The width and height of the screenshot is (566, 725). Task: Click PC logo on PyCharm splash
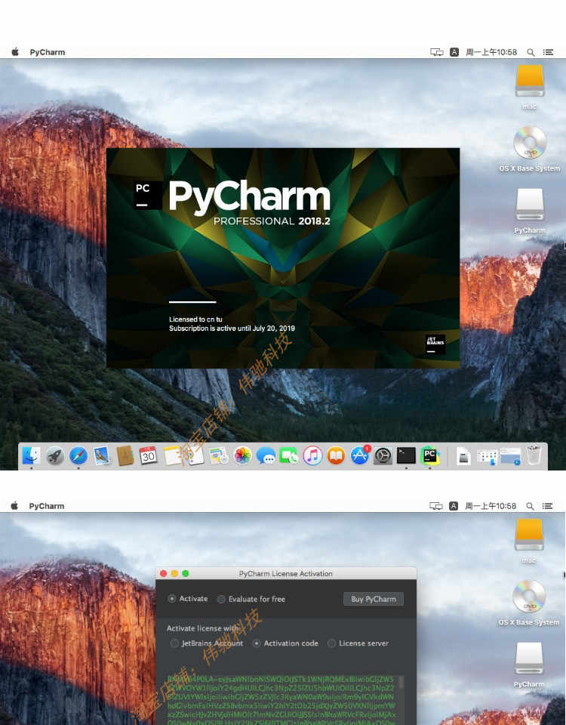tap(147, 195)
